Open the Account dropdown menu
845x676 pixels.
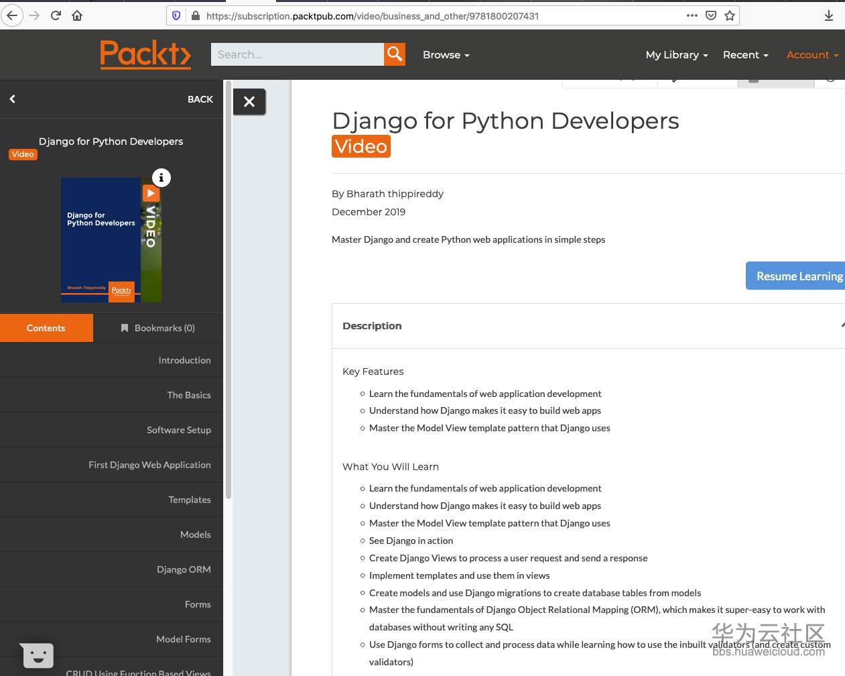(x=812, y=55)
